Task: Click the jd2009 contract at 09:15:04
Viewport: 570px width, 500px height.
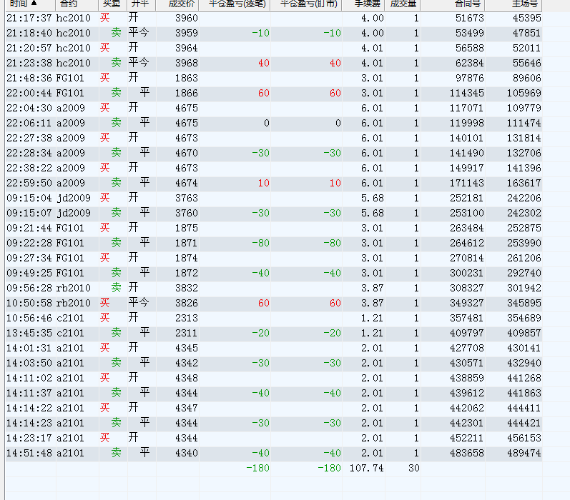Action: [74, 198]
